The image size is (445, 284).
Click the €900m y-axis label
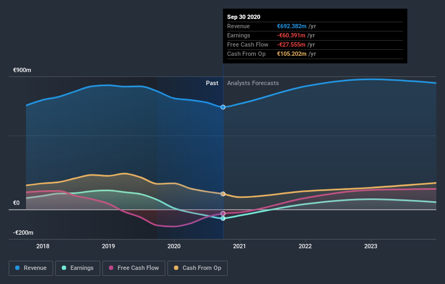22,70
